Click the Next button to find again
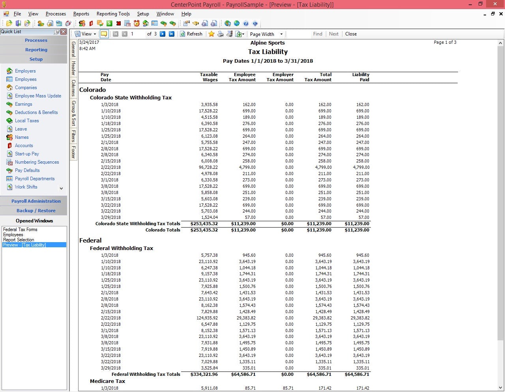The height and width of the screenshot is (392, 505). (333, 34)
